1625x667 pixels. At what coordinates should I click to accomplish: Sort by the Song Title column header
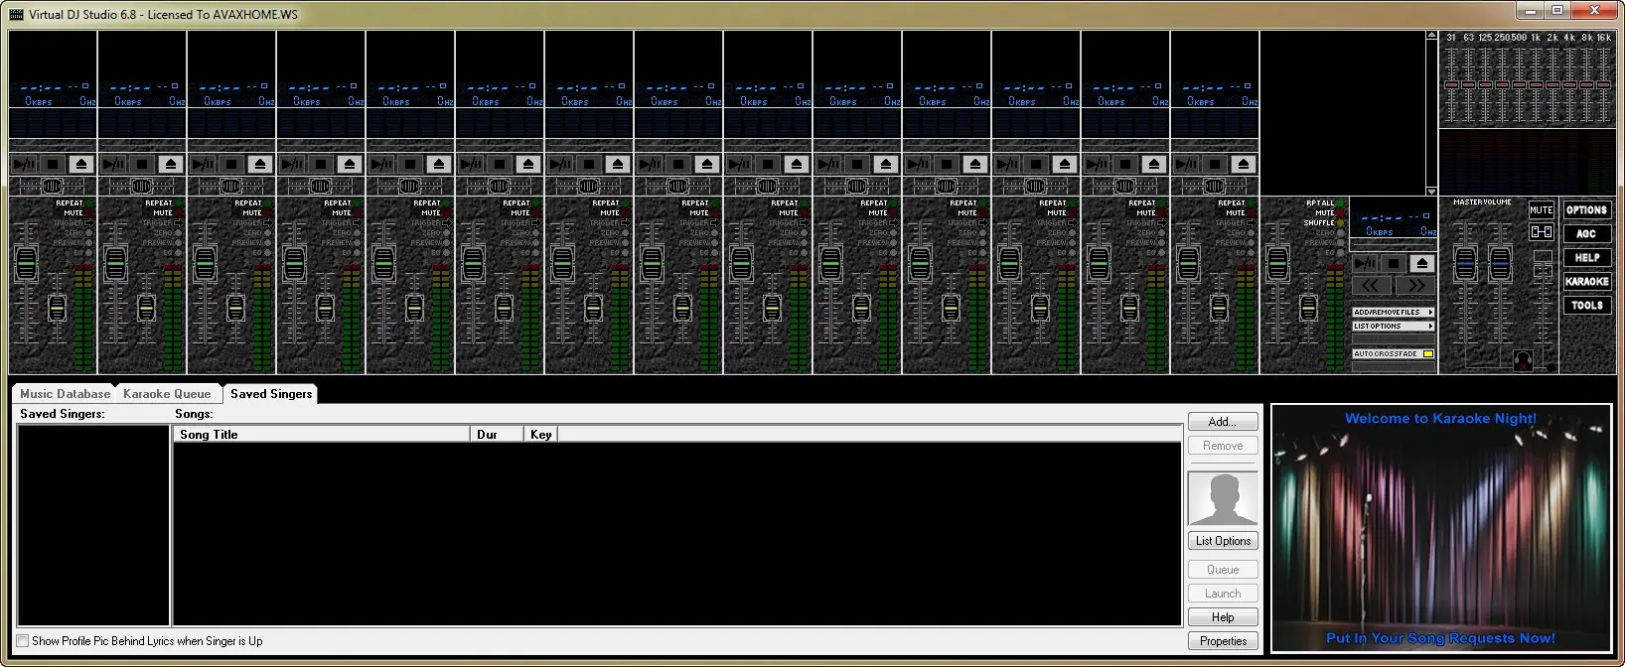coord(322,435)
